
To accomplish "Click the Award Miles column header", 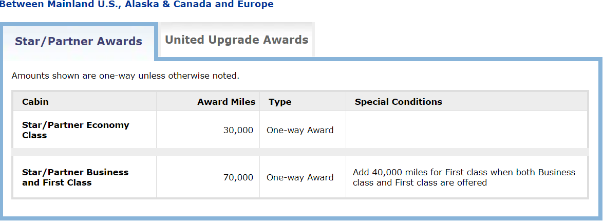I will (226, 102).
